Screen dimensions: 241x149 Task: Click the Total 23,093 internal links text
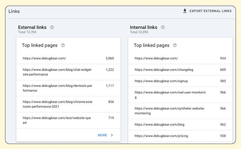(139, 32)
